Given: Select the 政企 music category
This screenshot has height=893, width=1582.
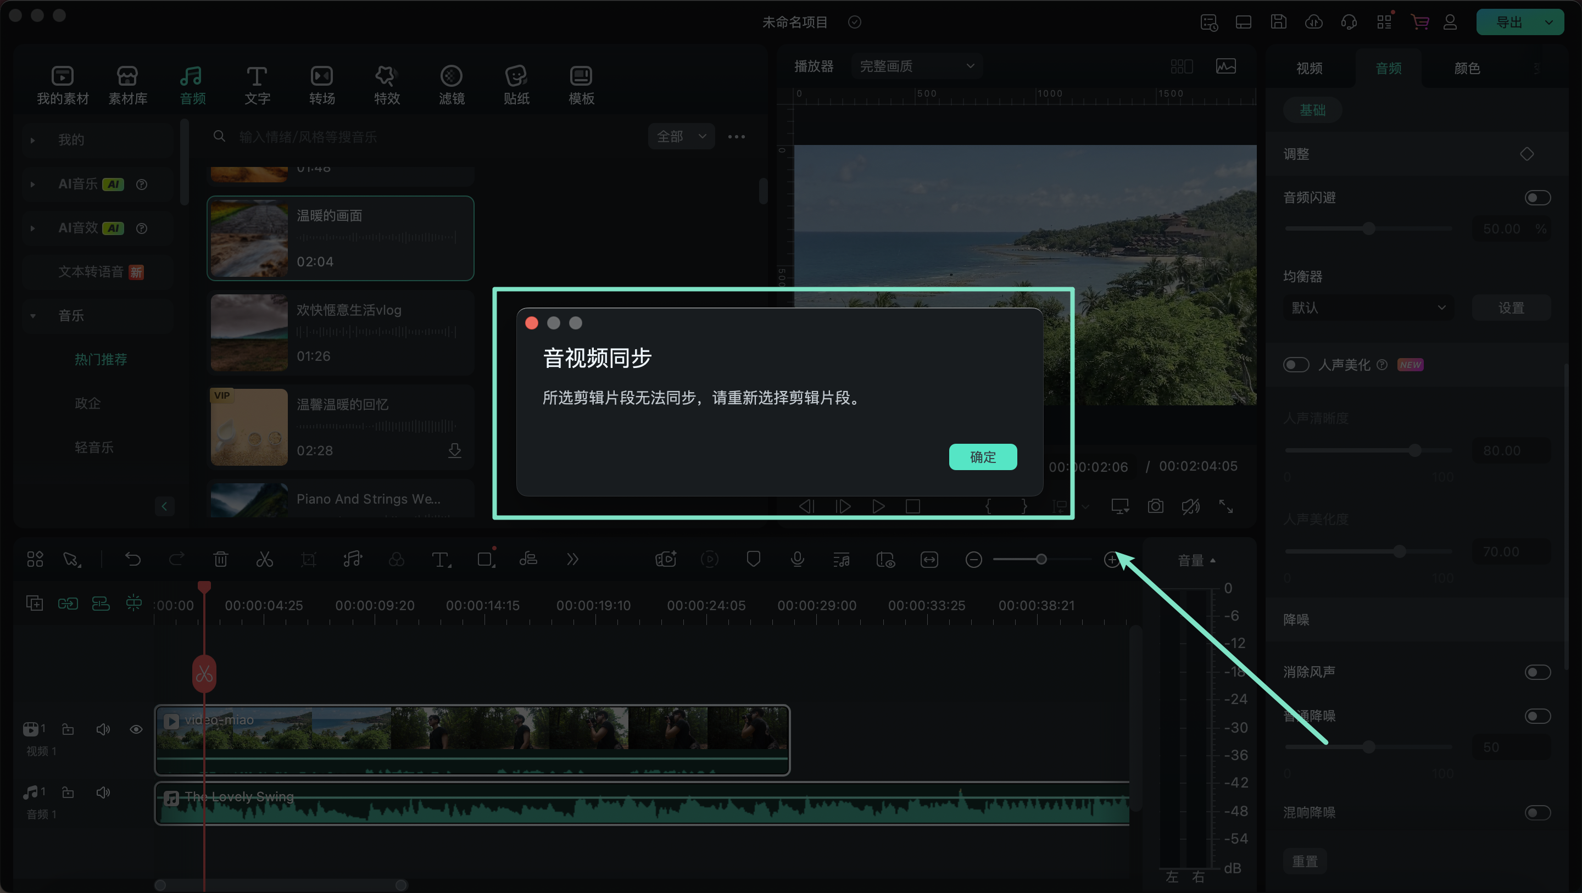Looking at the screenshot, I should 88,403.
